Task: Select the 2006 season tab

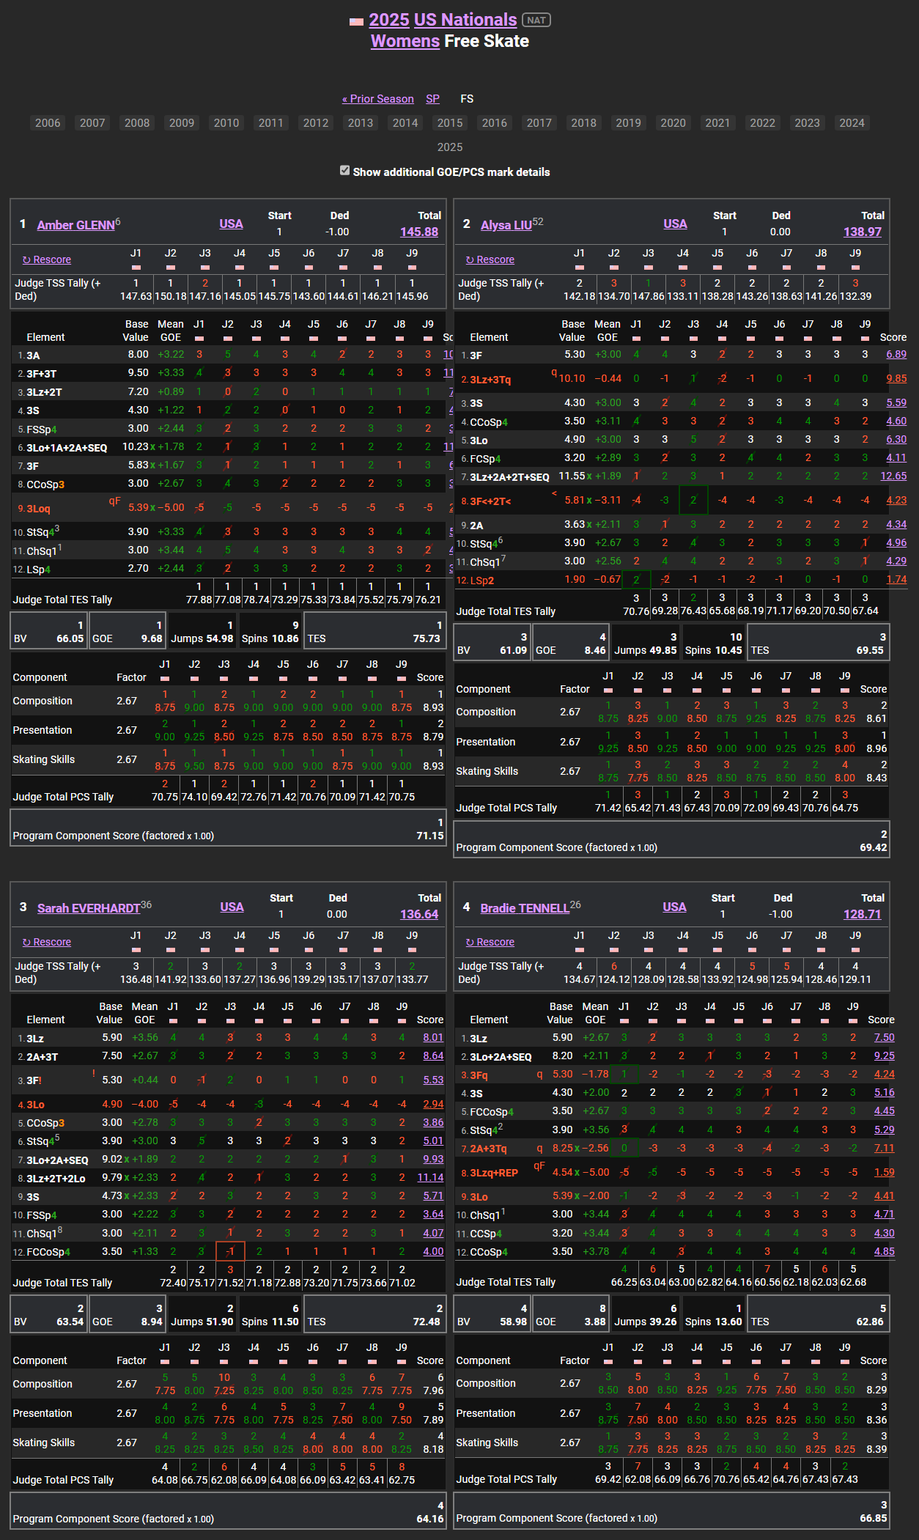Action: pos(48,123)
